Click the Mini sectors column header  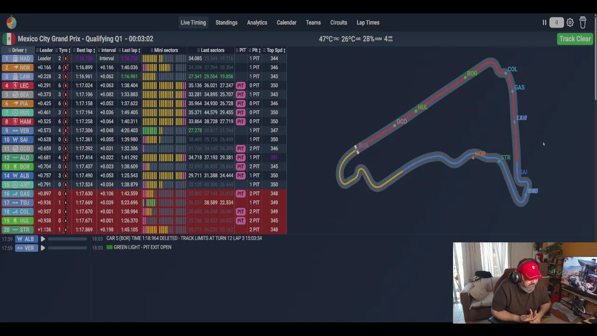tap(164, 50)
